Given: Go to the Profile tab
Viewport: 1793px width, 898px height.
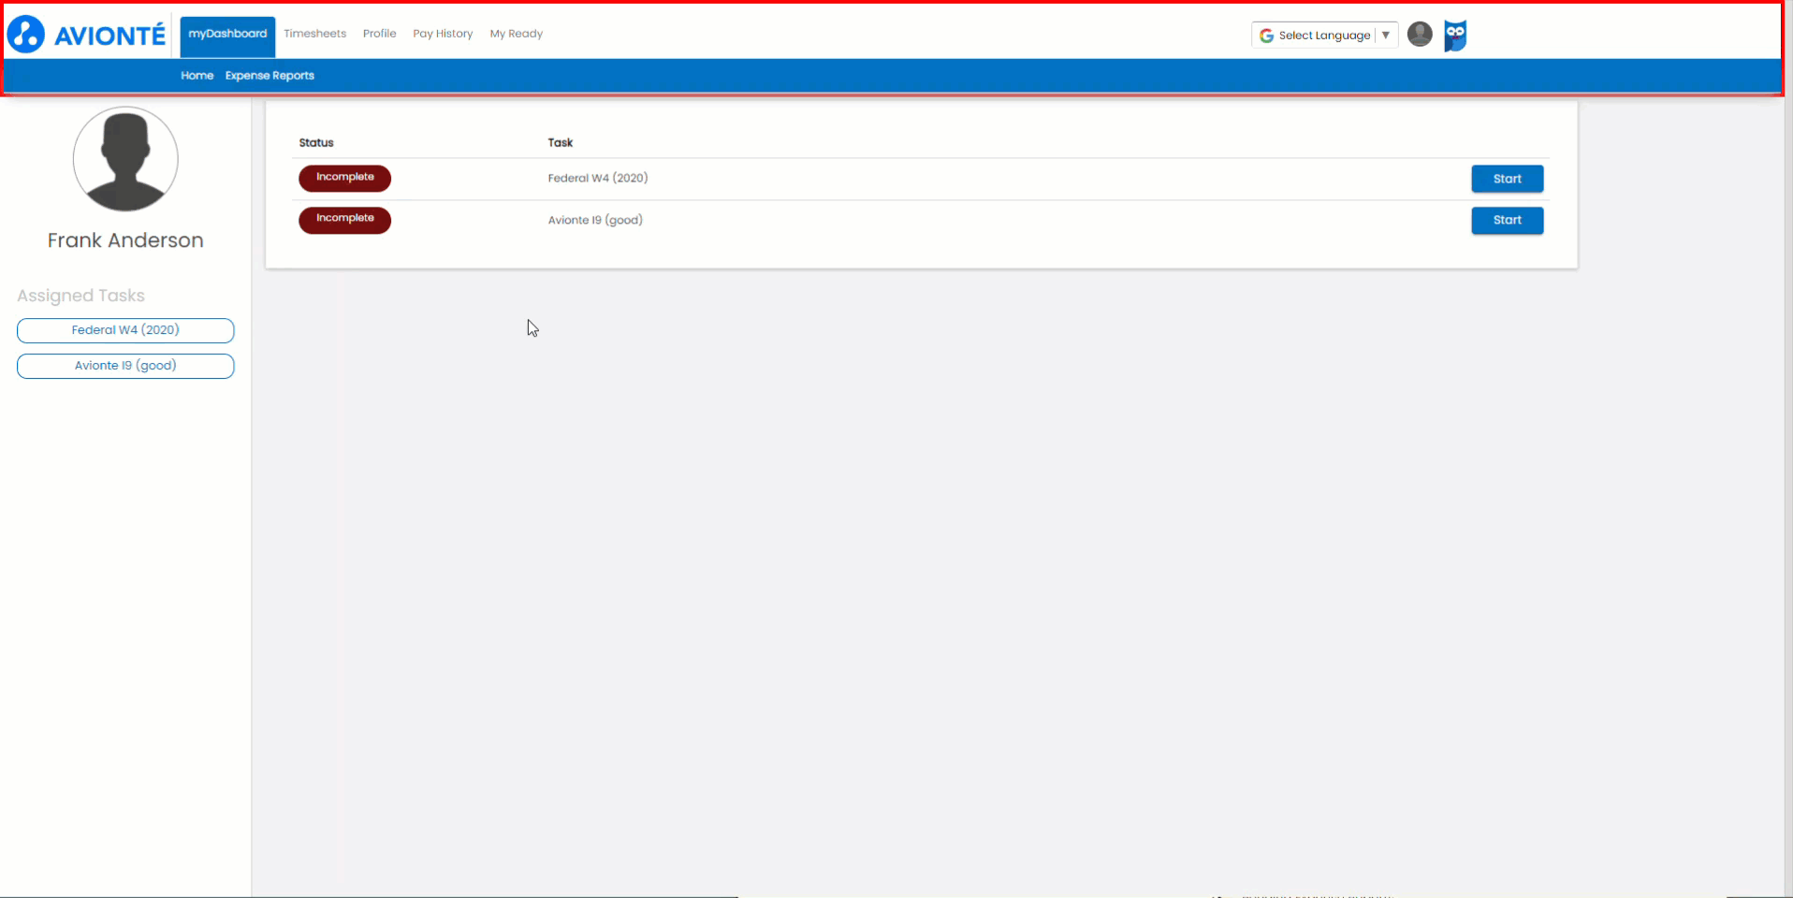Looking at the screenshot, I should 379,34.
